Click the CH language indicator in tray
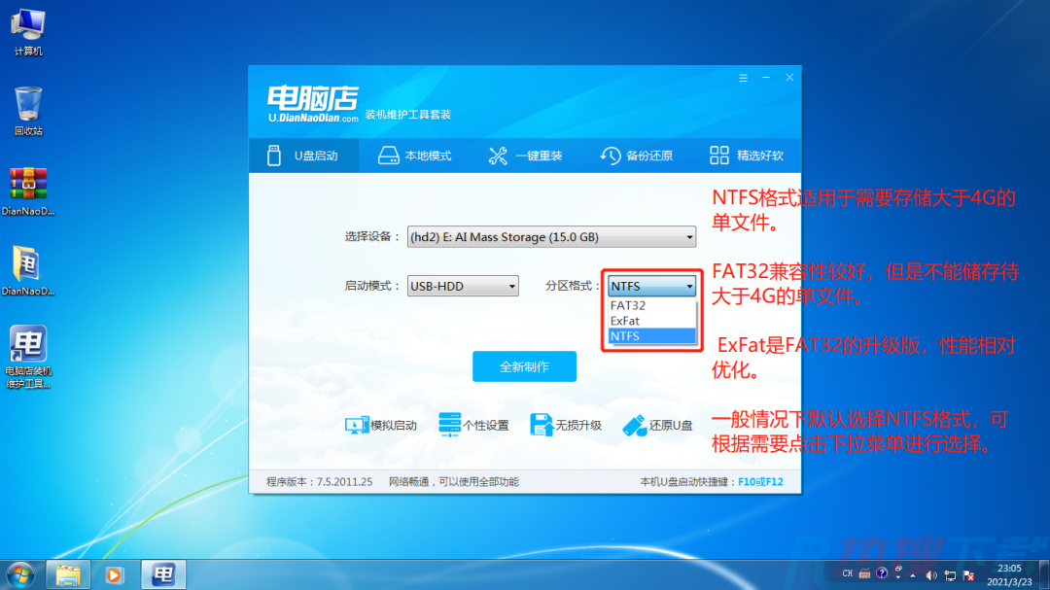Screen dimensions: 1050x590 point(848,573)
